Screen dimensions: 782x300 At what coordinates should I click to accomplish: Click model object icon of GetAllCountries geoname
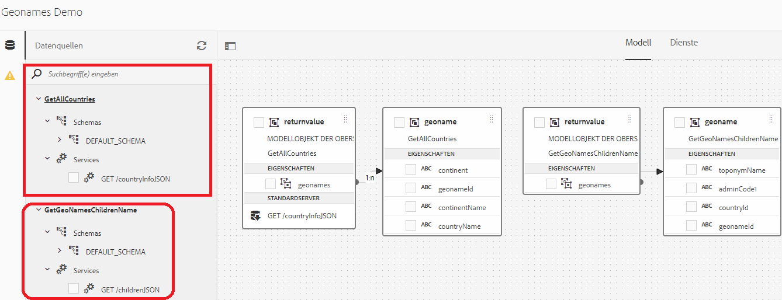coord(414,122)
